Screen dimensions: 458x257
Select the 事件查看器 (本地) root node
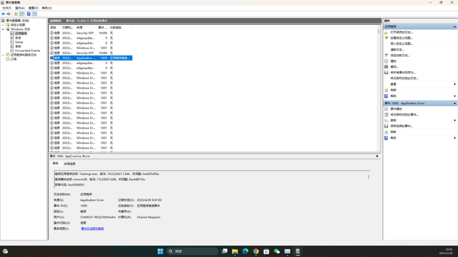[18, 21]
